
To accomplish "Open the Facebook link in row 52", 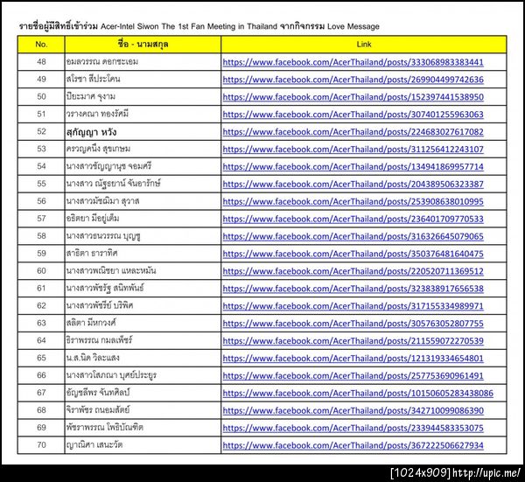I will 353,132.
